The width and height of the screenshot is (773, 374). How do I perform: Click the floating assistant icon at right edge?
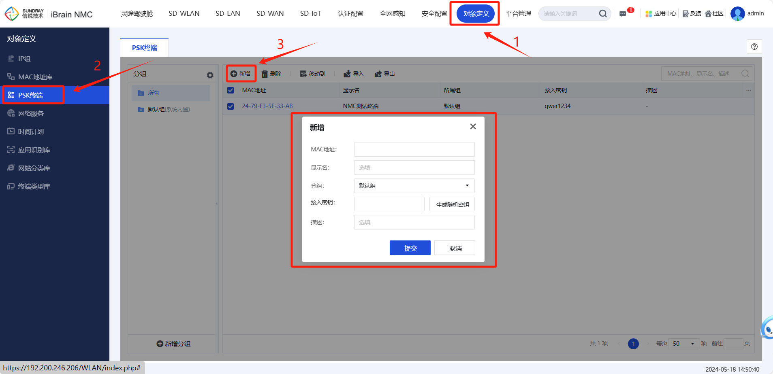(767, 328)
